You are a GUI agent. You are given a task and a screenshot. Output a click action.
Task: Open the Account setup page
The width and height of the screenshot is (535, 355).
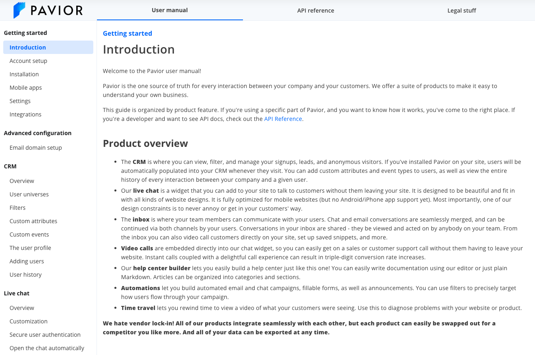pyautogui.click(x=28, y=61)
